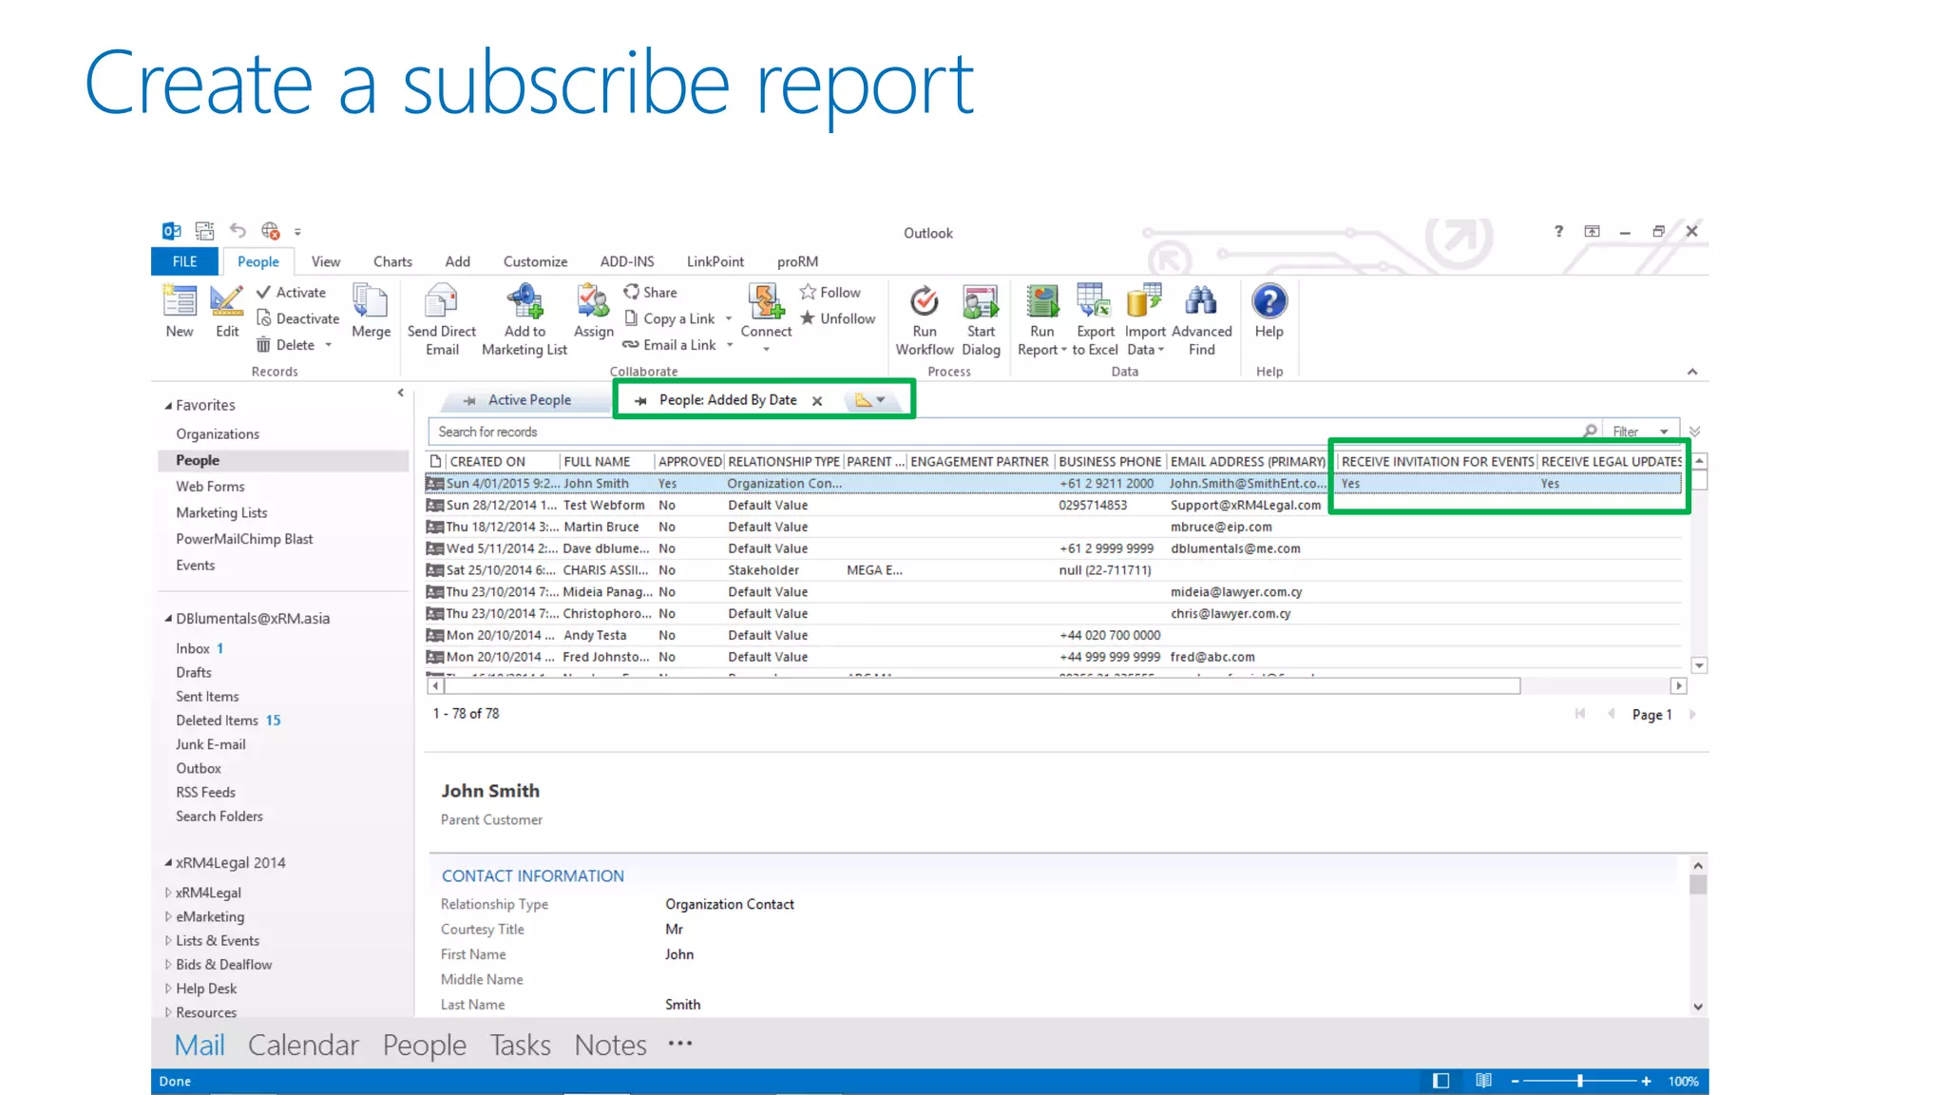This screenshot has height=1095, width=1946.
Task: Click the Outlook app icon in title bar
Action: point(172,231)
